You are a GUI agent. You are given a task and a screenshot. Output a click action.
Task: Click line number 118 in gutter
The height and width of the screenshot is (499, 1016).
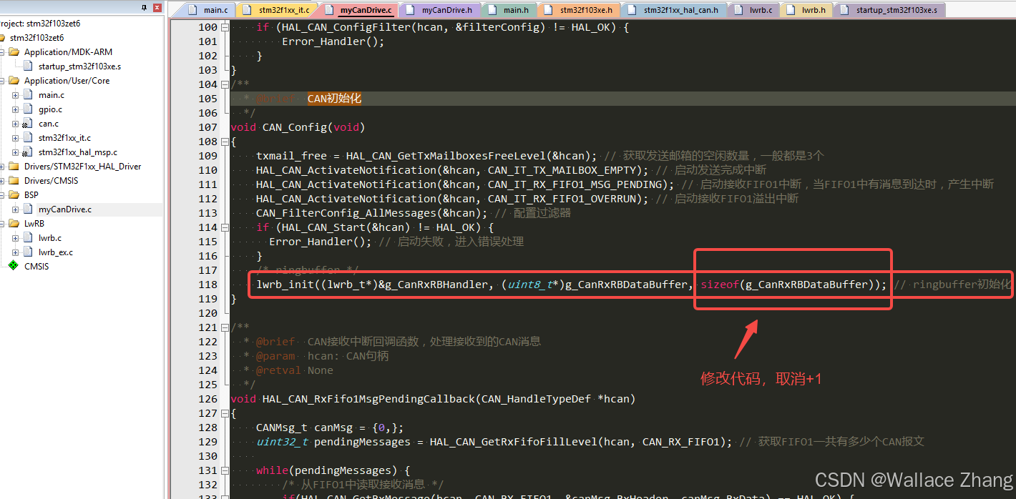coord(207,285)
